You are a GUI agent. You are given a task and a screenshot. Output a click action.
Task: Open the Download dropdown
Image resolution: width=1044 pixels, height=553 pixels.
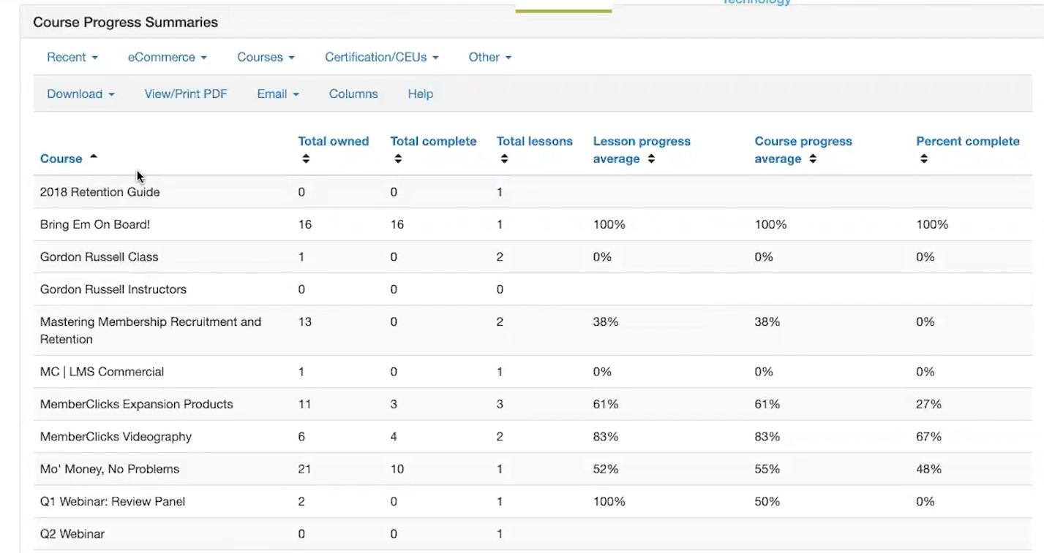80,94
